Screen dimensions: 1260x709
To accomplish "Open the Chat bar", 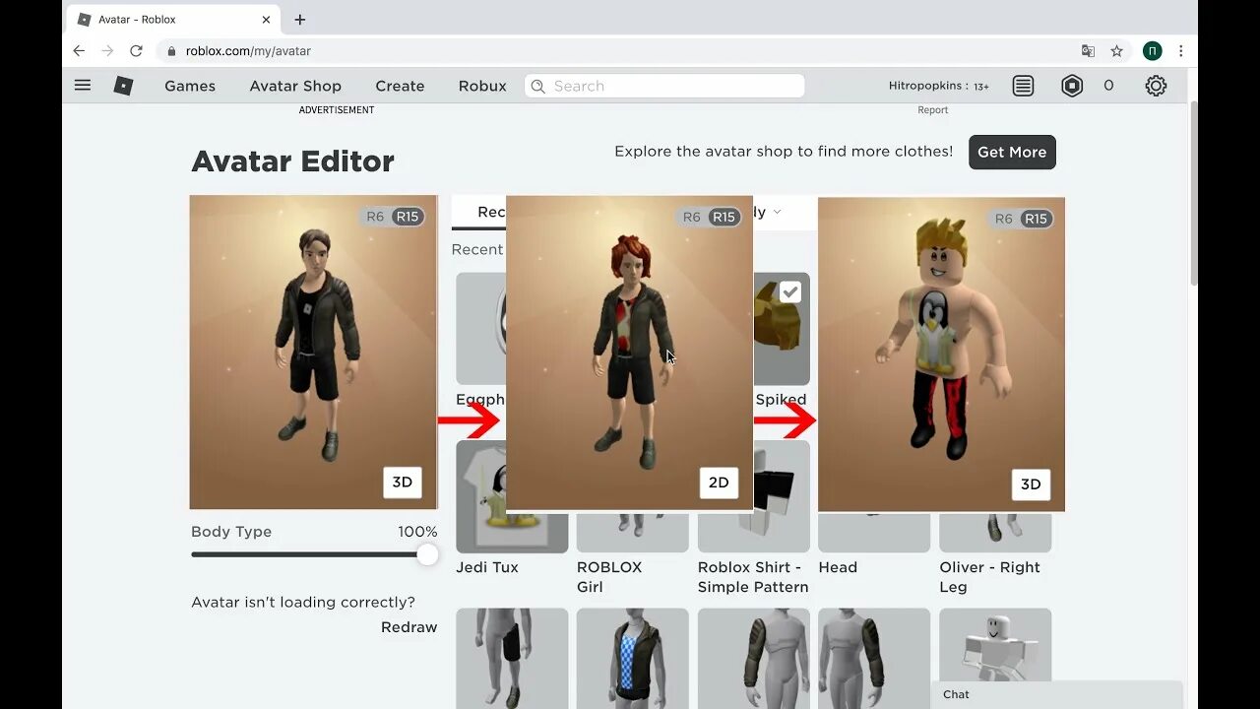I will tap(1056, 694).
